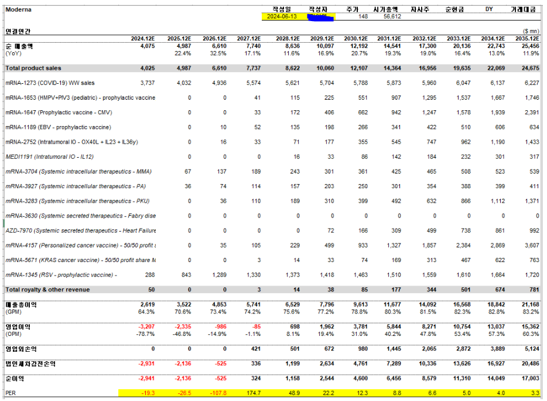Select the ($ mn) unit label
547x401 pixels.
pos(531,31)
